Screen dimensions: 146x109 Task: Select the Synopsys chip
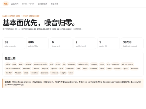[x=94, y=64]
